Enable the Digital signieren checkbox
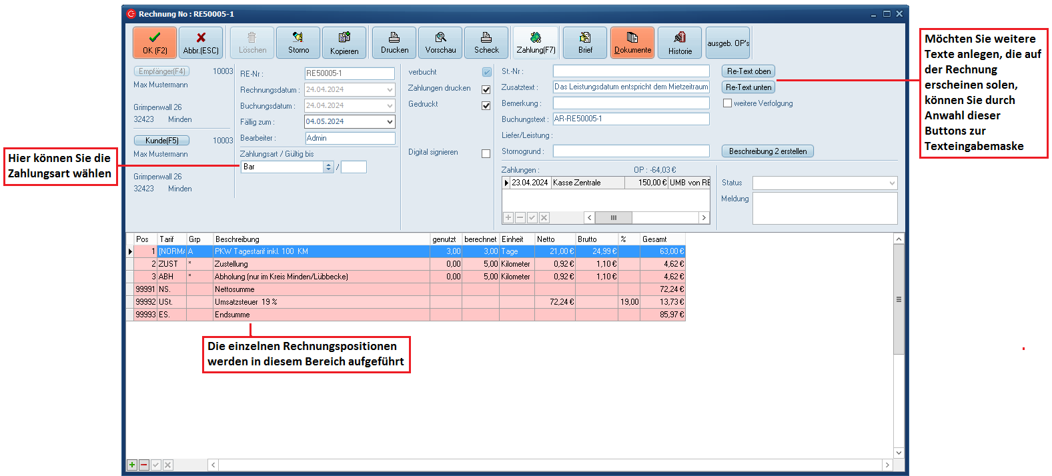This screenshot has height=476, width=1052. click(486, 153)
